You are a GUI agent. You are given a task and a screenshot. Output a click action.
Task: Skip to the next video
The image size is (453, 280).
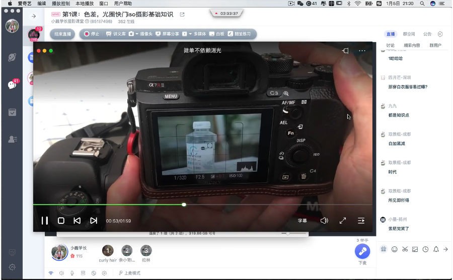click(94, 221)
